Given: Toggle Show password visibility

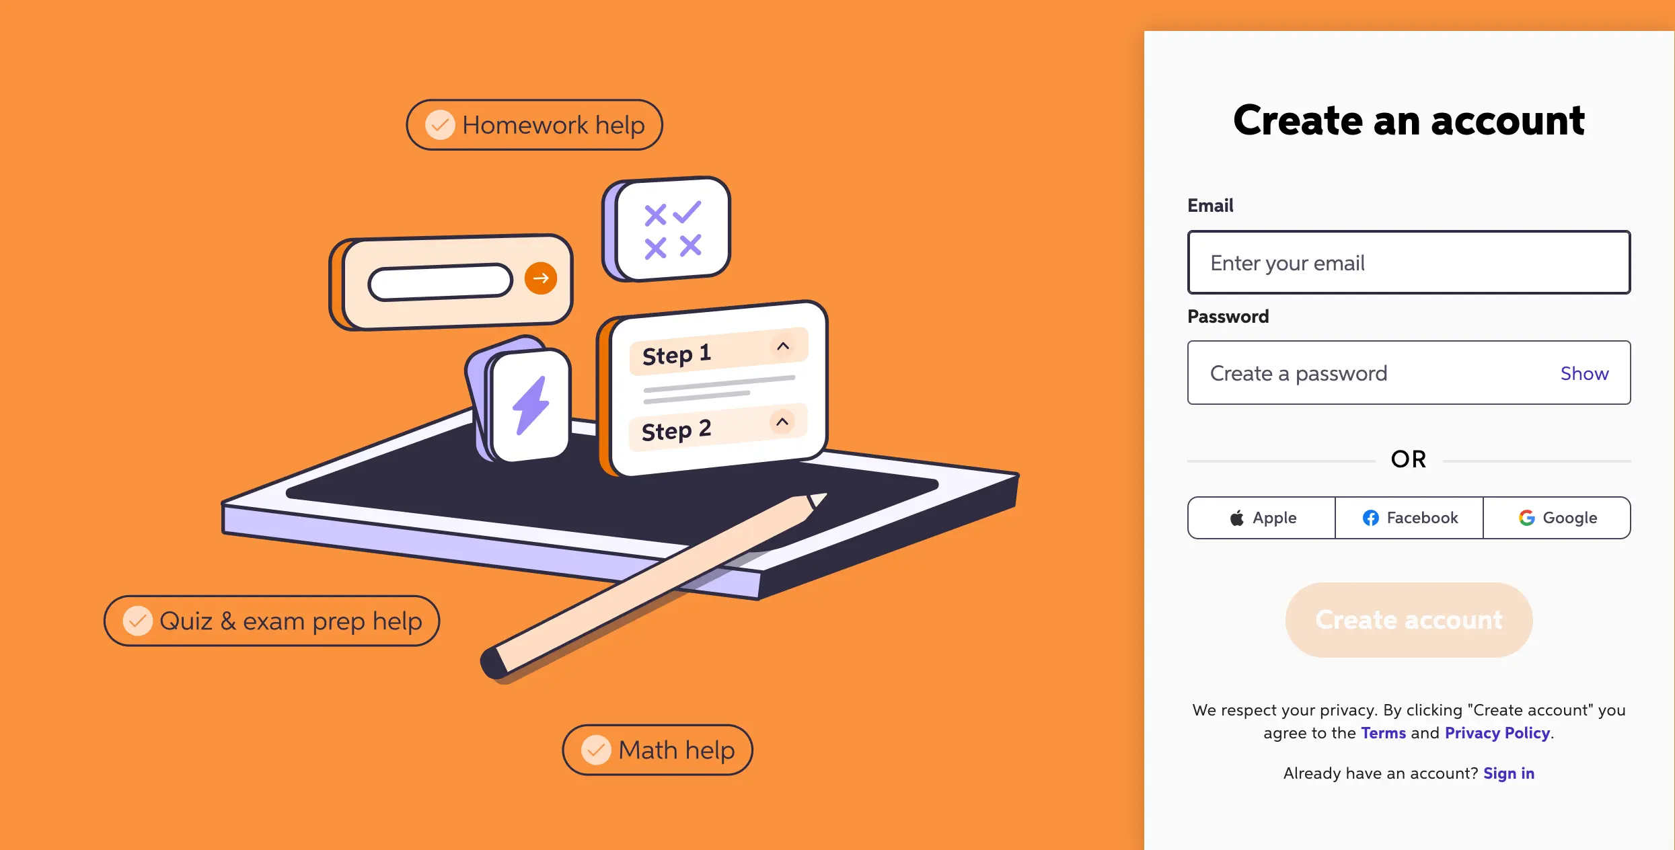Looking at the screenshot, I should [x=1584, y=372].
